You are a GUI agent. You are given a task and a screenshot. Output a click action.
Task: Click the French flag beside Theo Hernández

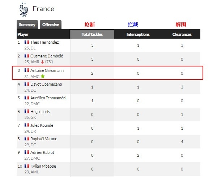(x=27, y=42)
